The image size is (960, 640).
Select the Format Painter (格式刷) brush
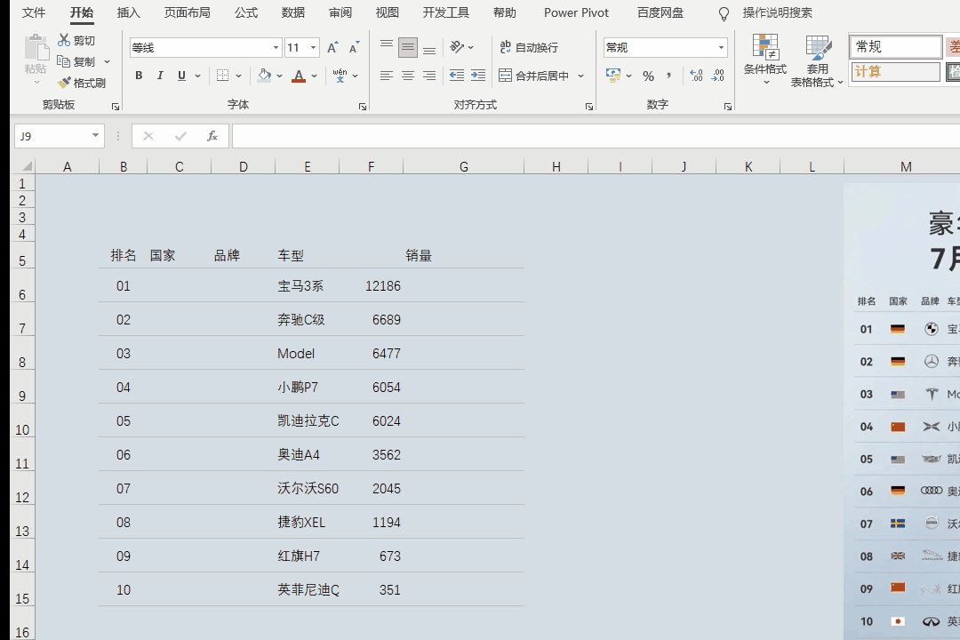pyautogui.click(x=64, y=83)
